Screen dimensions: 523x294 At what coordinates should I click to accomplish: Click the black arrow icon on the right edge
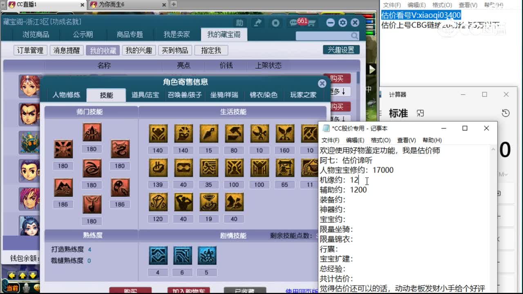371,69
